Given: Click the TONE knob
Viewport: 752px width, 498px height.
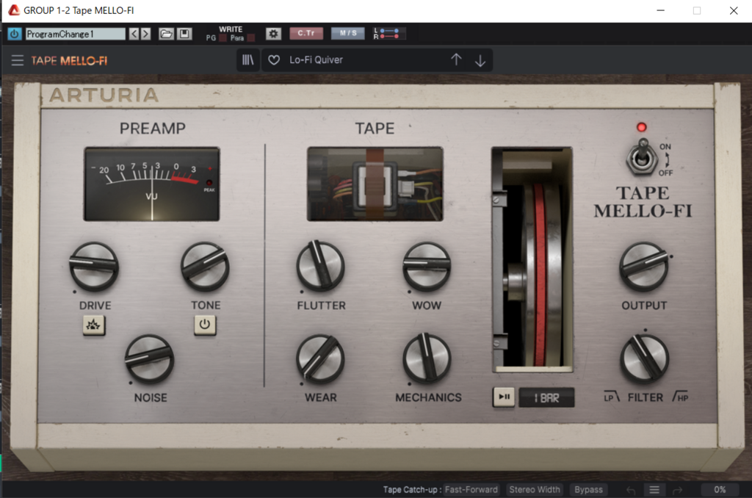Looking at the screenshot, I should tap(205, 267).
